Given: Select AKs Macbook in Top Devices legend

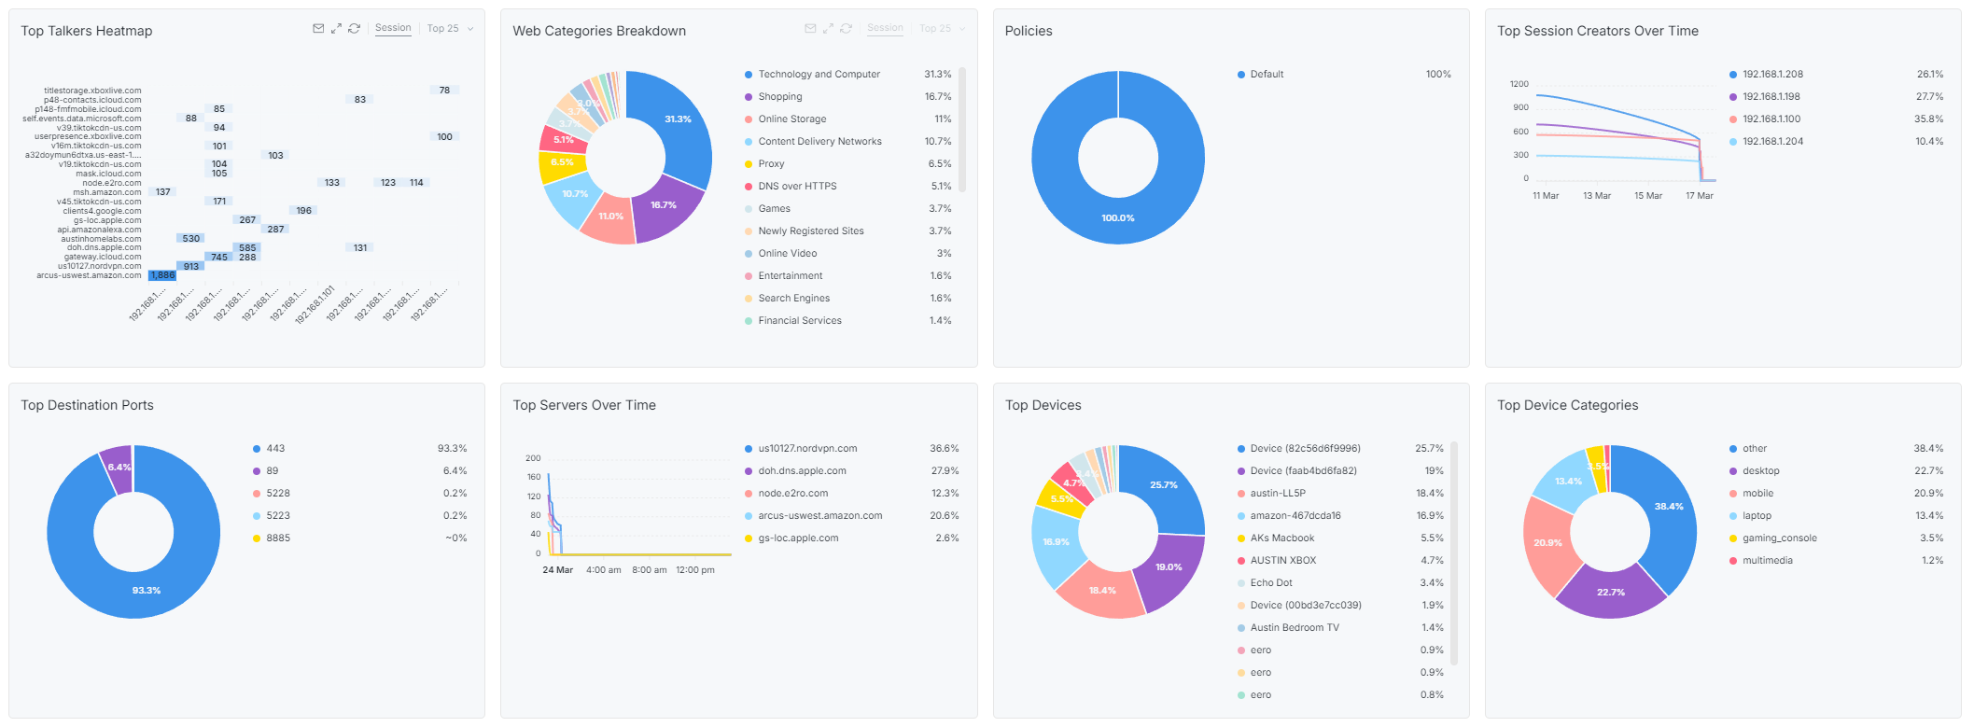Looking at the screenshot, I should coord(1340,538).
